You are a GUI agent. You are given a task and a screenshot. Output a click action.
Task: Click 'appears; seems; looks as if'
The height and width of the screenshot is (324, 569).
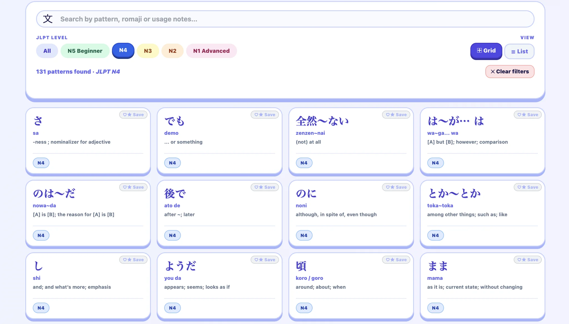tap(197, 287)
